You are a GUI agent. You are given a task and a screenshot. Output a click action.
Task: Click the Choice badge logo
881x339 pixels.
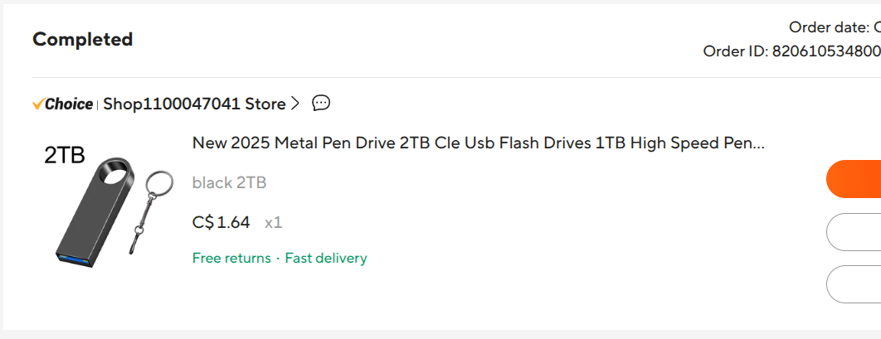pos(63,104)
